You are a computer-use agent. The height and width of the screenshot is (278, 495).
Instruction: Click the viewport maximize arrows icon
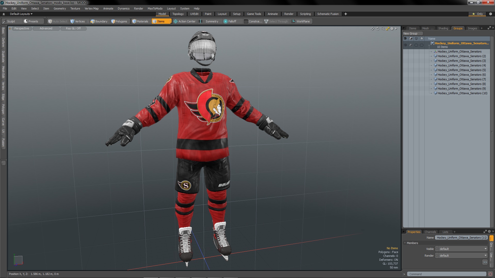coord(387,29)
